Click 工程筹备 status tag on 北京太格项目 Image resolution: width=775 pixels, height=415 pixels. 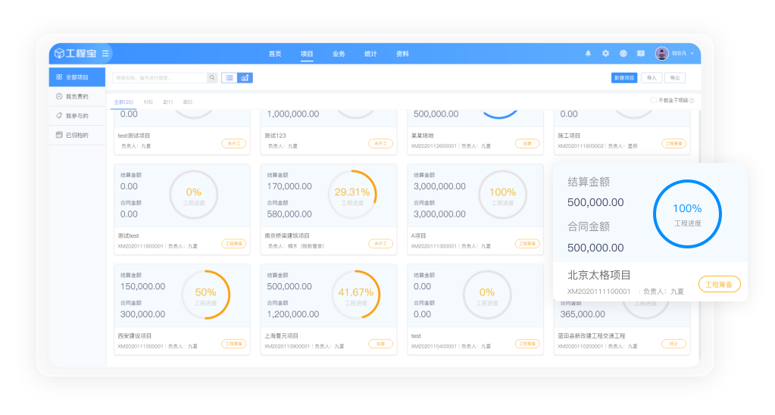719,285
